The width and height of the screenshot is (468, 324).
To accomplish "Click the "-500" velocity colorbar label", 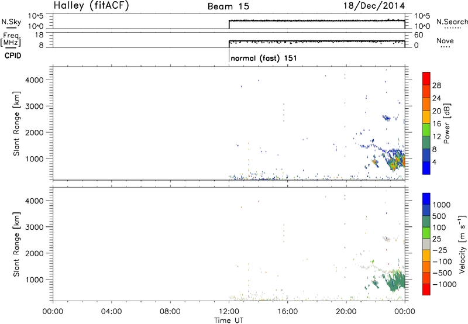I will pos(442,273).
